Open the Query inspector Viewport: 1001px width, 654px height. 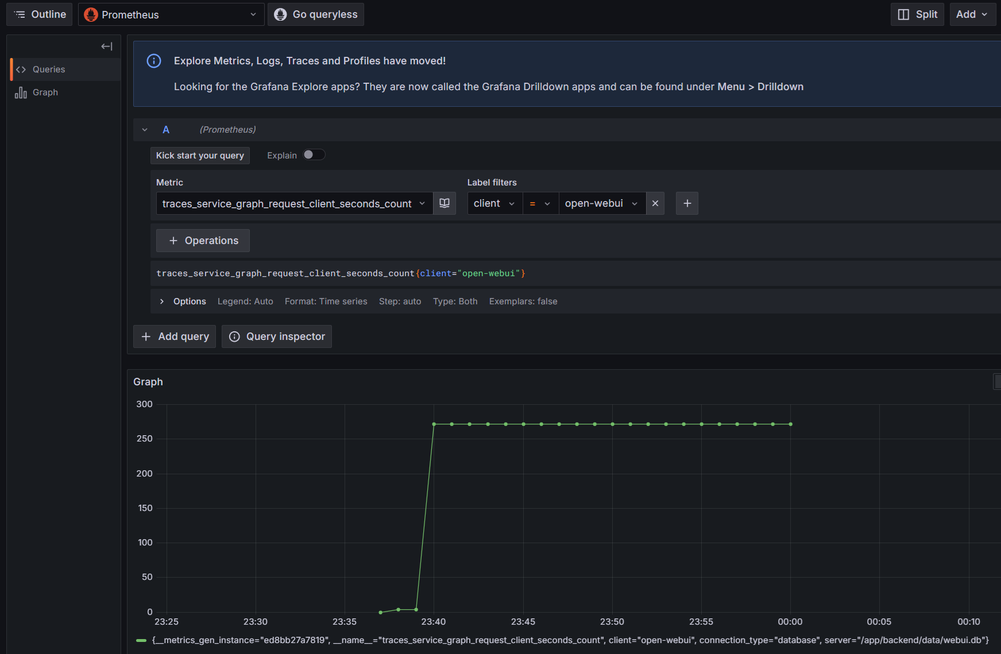click(277, 336)
